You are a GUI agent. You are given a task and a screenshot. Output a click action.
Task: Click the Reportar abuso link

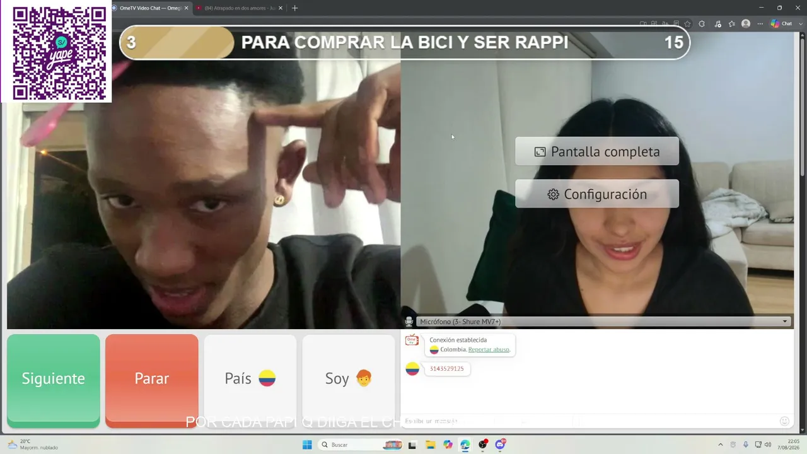(489, 349)
